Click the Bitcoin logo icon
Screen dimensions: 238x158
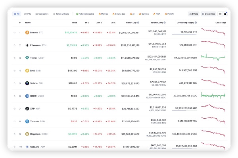pos(27,33)
